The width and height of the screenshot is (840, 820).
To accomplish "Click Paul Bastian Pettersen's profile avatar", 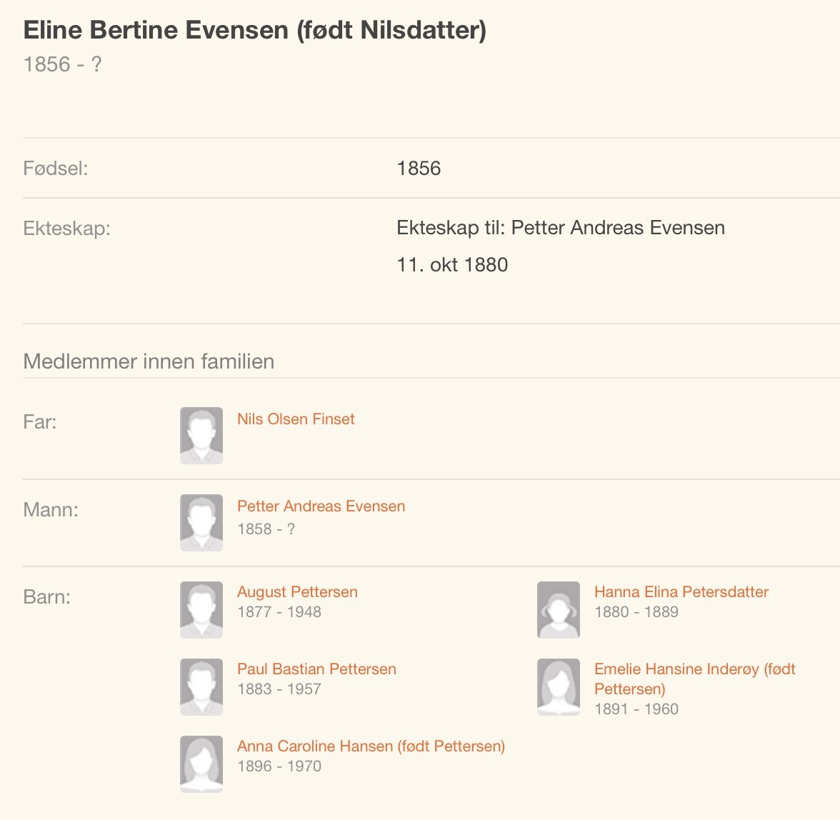I will pyautogui.click(x=201, y=686).
